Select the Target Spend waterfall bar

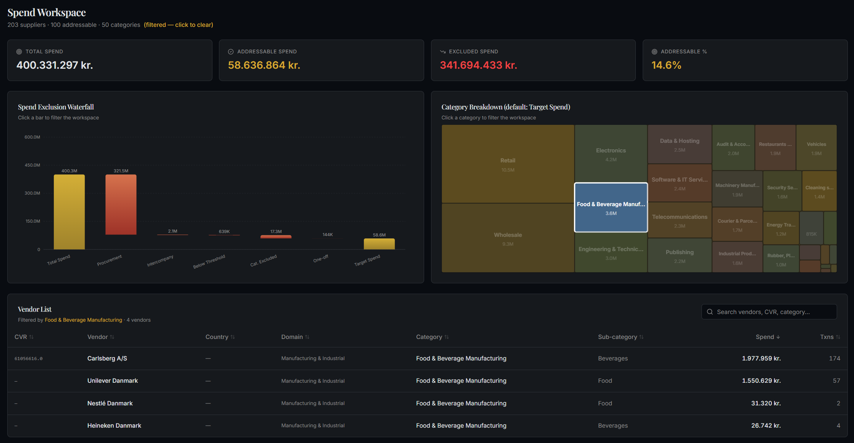(379, 244)
